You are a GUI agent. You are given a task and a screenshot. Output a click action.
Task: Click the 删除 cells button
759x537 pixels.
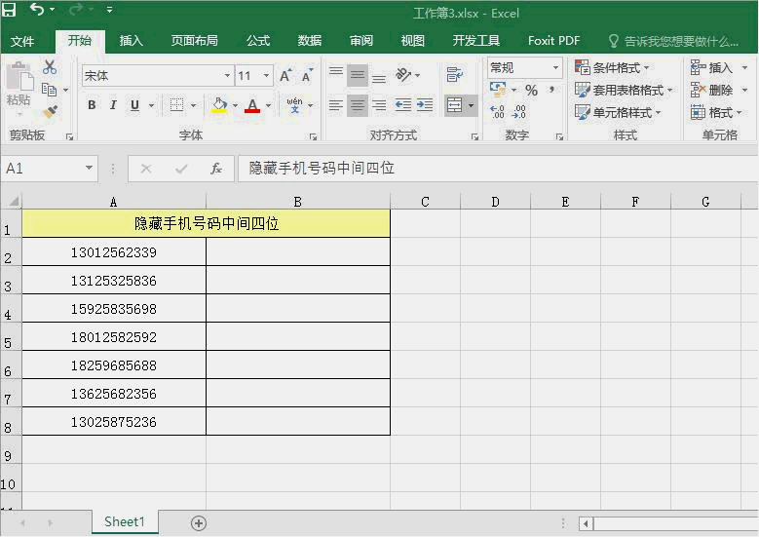point(711,90)
